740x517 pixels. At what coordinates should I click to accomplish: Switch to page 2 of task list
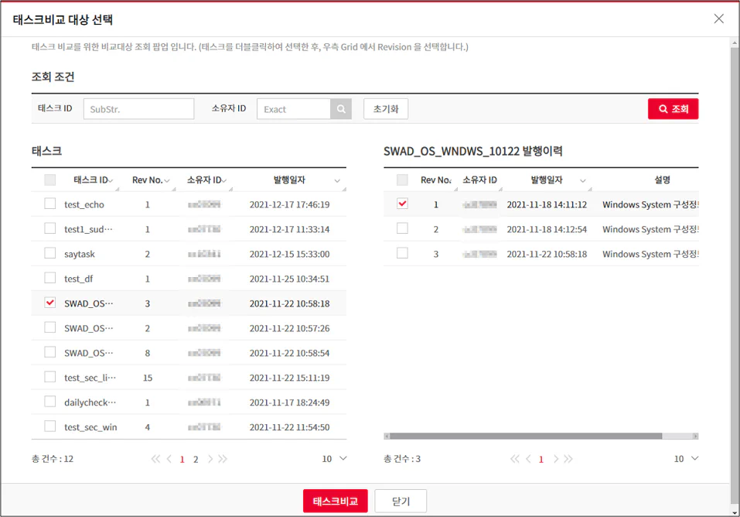[x=196, y=460]
